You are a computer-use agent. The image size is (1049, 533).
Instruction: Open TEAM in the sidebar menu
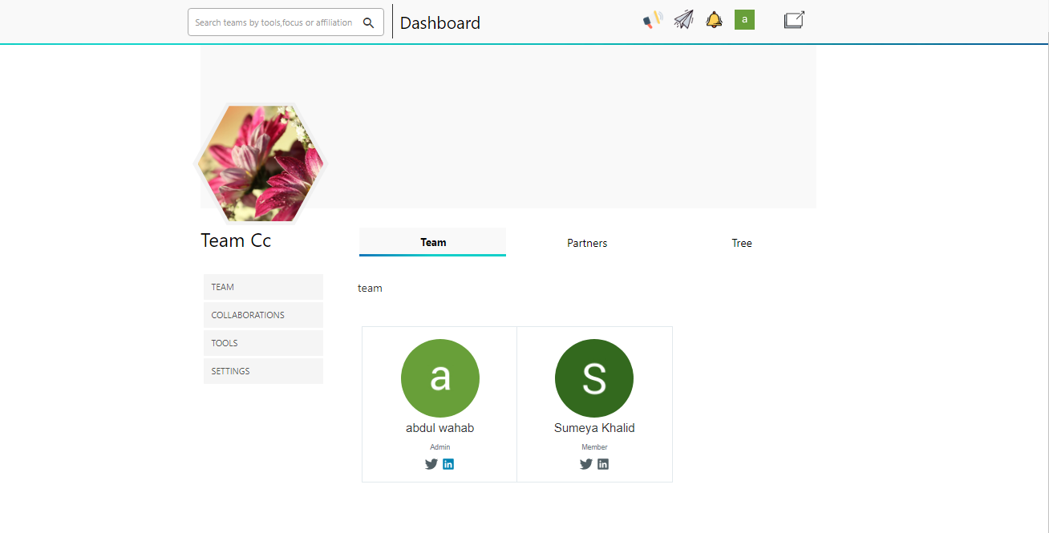pyautogui.click(x=263, y=287)
